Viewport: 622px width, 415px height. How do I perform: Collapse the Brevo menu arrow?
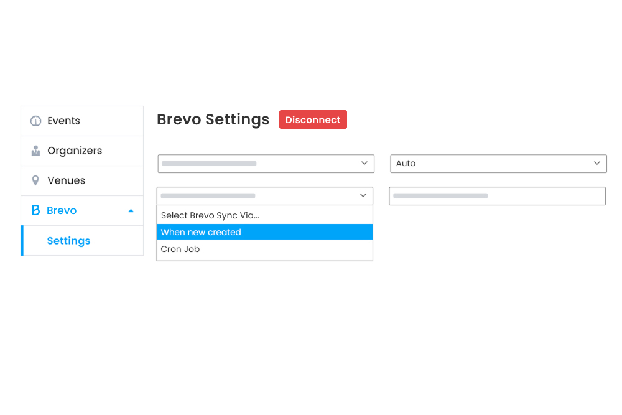pyautogui.click(x=131, y=211)
